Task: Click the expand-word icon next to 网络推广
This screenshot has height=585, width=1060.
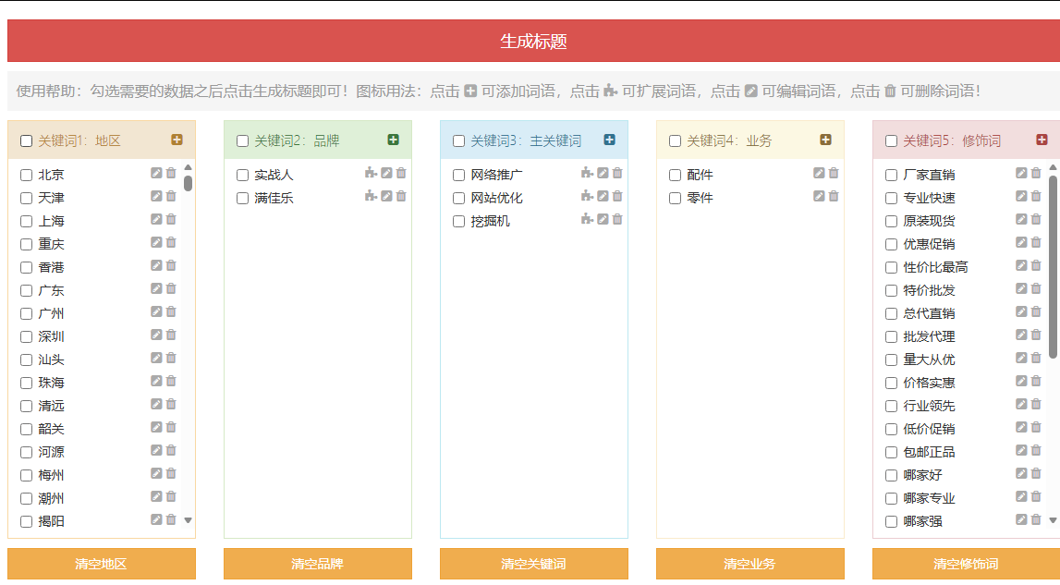Action: coord(587,173)
